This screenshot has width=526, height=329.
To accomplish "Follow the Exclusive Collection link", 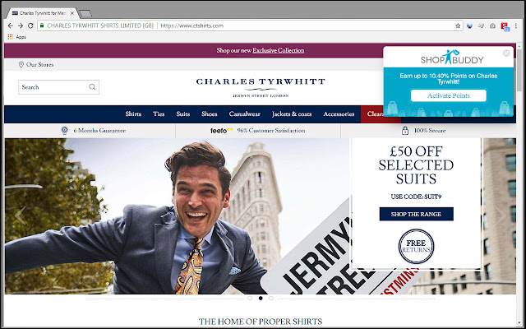I will pyautogui.click(x=279, y=51).
